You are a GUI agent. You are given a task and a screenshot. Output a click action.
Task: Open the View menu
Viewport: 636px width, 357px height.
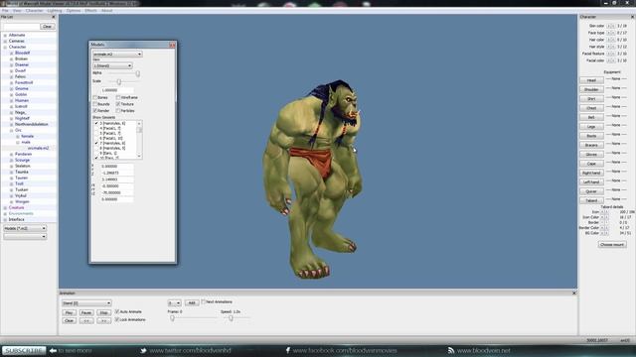coord(17,11)
